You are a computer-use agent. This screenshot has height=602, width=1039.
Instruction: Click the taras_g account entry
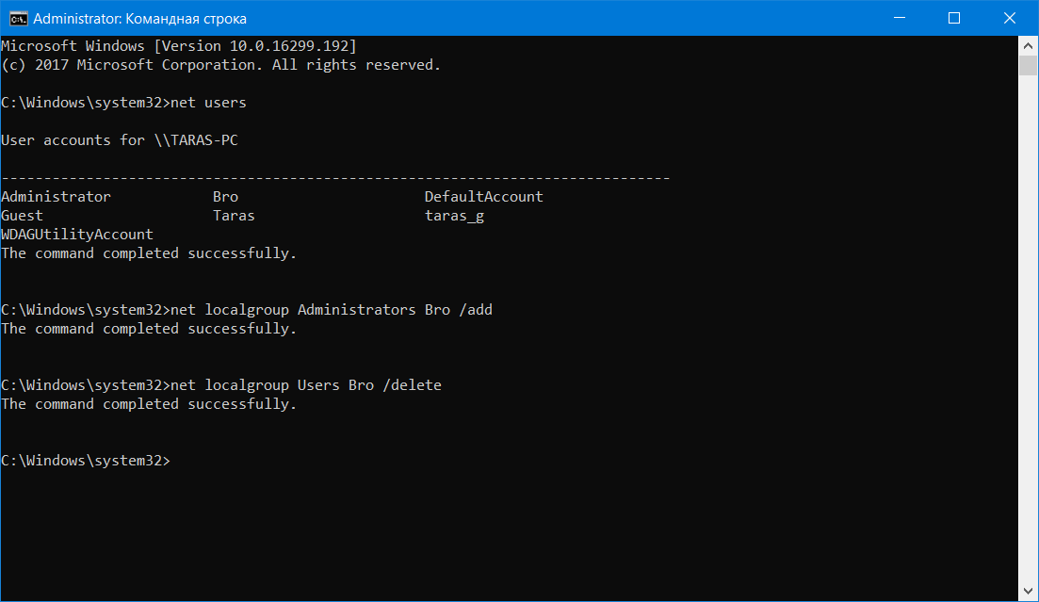coord(454,216)
